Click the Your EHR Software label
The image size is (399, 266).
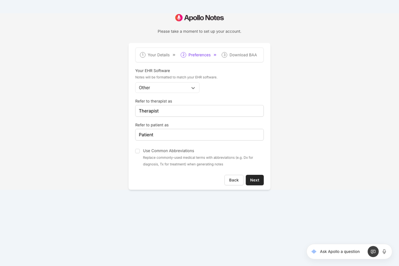coord(153,71)
